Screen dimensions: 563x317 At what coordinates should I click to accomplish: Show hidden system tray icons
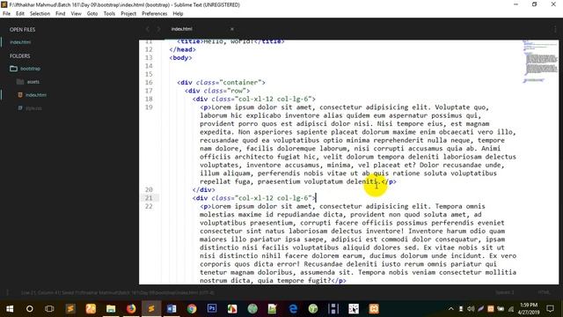click(x=451, y=309)
